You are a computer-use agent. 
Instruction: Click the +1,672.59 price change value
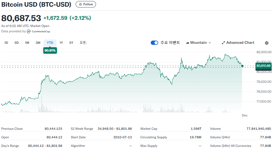pyautogui.click(x=55, y=18)
